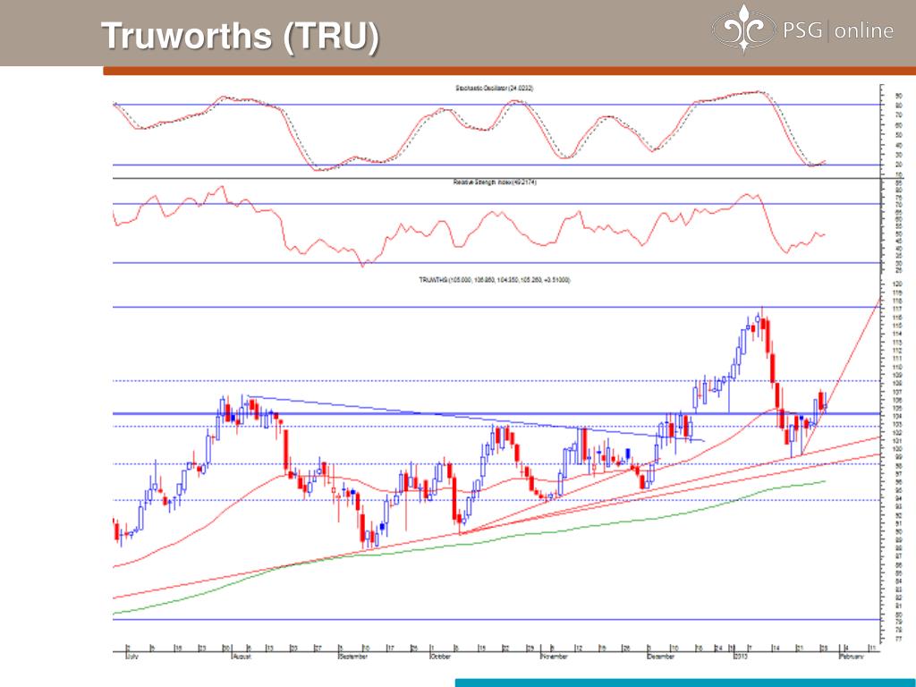Click the February label on time axis

tap(852, 657)
